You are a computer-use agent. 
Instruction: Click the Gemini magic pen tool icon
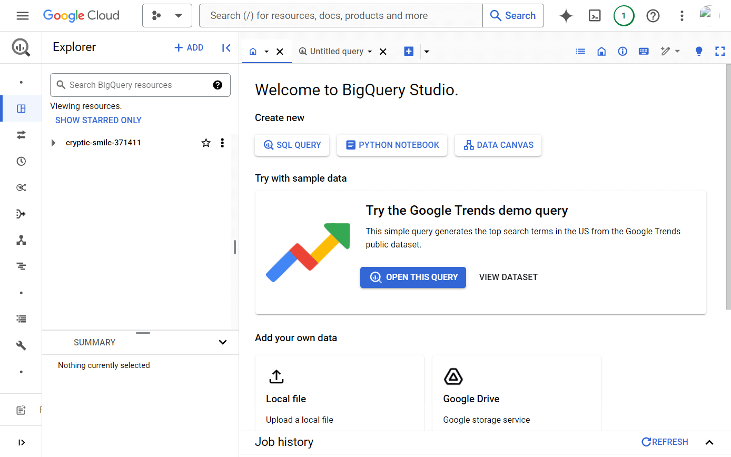(665, 51)
